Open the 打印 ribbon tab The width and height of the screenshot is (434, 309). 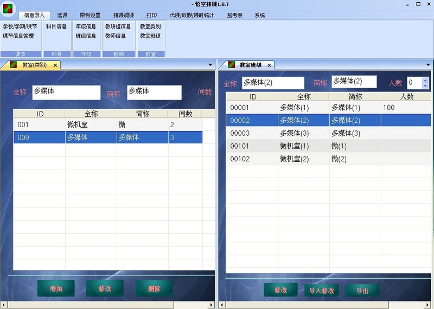point(152,16)
